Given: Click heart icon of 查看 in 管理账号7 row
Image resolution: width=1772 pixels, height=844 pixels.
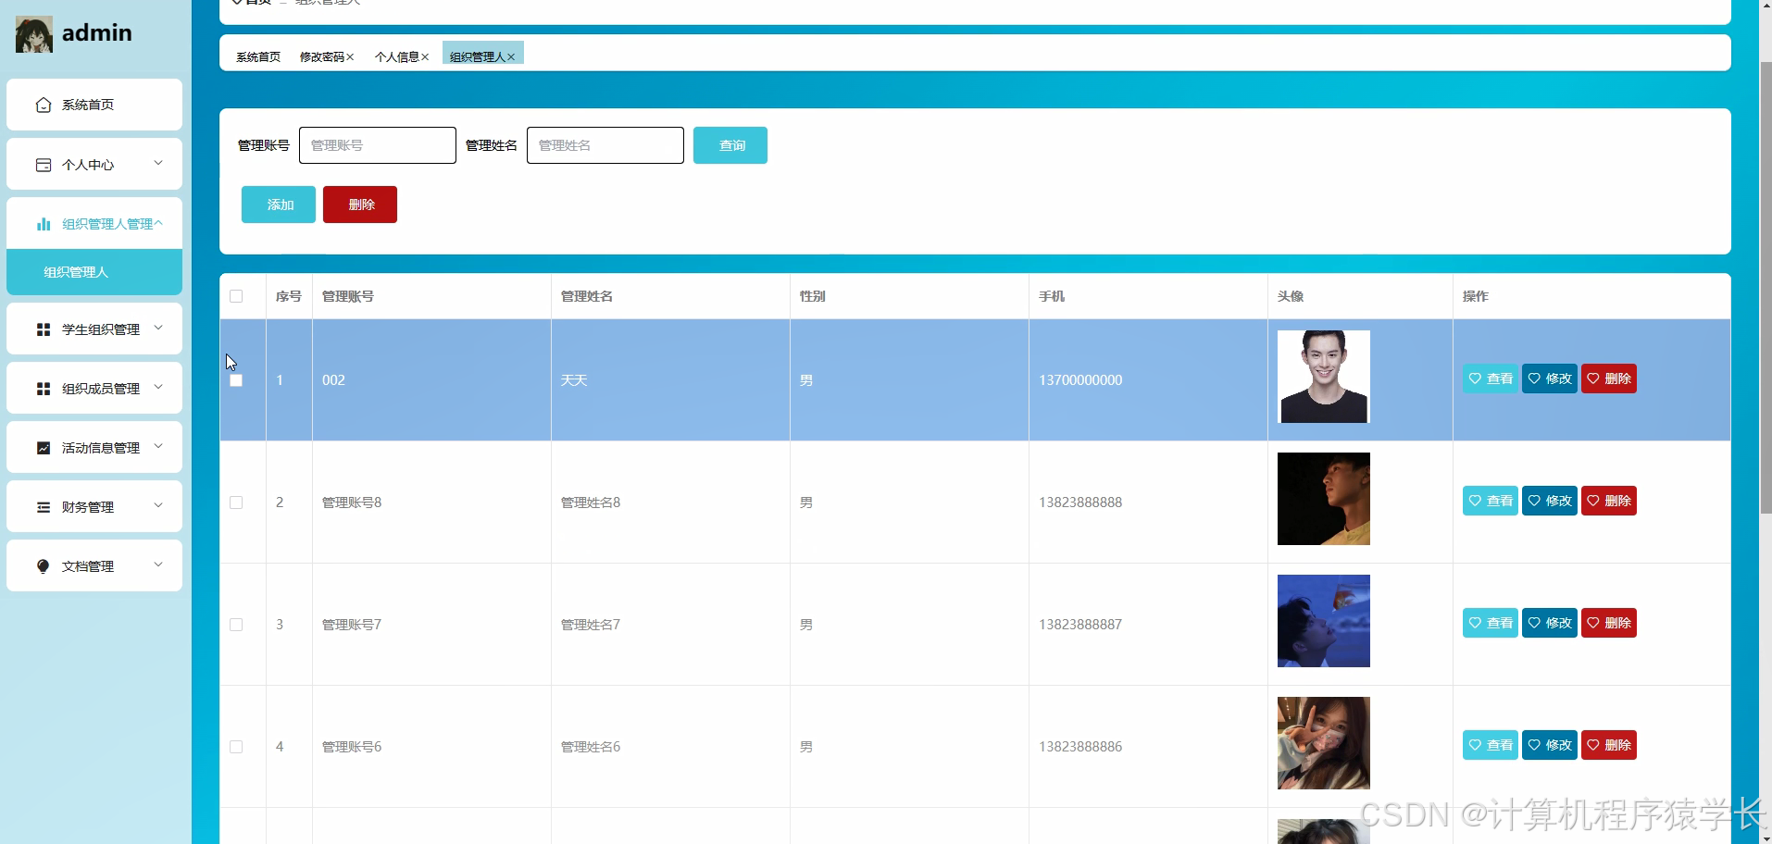Looking at the screenshot, I should [1475, 623].
